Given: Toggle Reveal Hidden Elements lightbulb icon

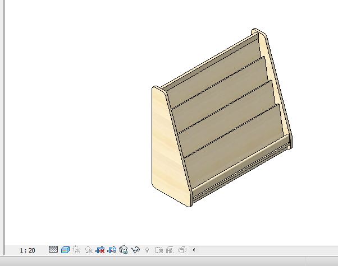Looking at the screenshot, I should coord(147,250).
